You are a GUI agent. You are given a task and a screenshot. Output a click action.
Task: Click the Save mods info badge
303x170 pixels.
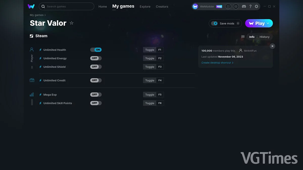click(x=238, y=23)
